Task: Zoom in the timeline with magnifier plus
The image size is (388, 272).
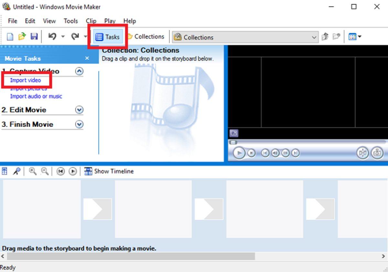Action: (32, 171)
